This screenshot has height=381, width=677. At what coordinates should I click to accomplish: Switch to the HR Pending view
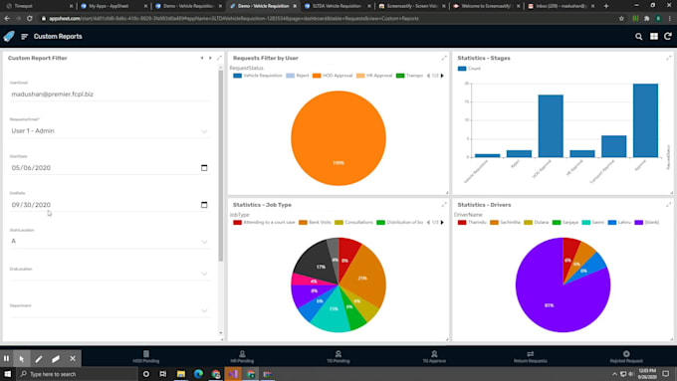pos(242,356)
